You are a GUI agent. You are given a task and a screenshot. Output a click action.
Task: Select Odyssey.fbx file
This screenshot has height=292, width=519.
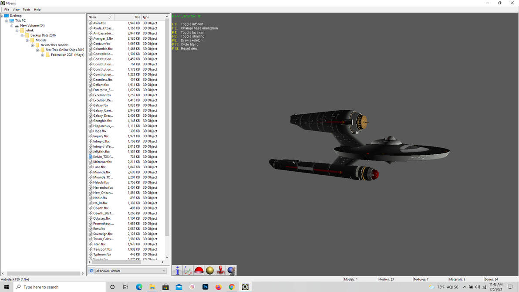(101, 218)
